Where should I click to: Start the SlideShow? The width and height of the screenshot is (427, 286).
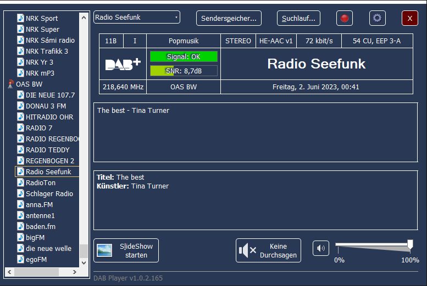126,250
